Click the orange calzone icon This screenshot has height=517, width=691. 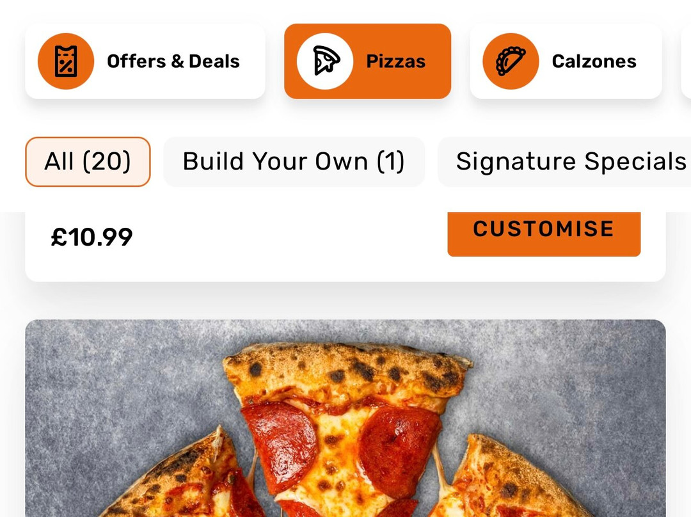(x=511, y=61)
